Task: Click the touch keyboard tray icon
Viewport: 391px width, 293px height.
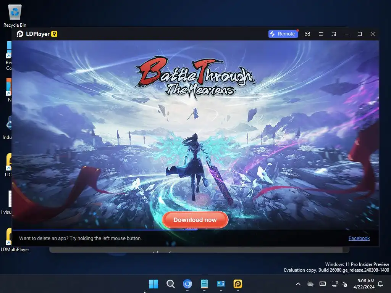Action: [x=322, y=284]
